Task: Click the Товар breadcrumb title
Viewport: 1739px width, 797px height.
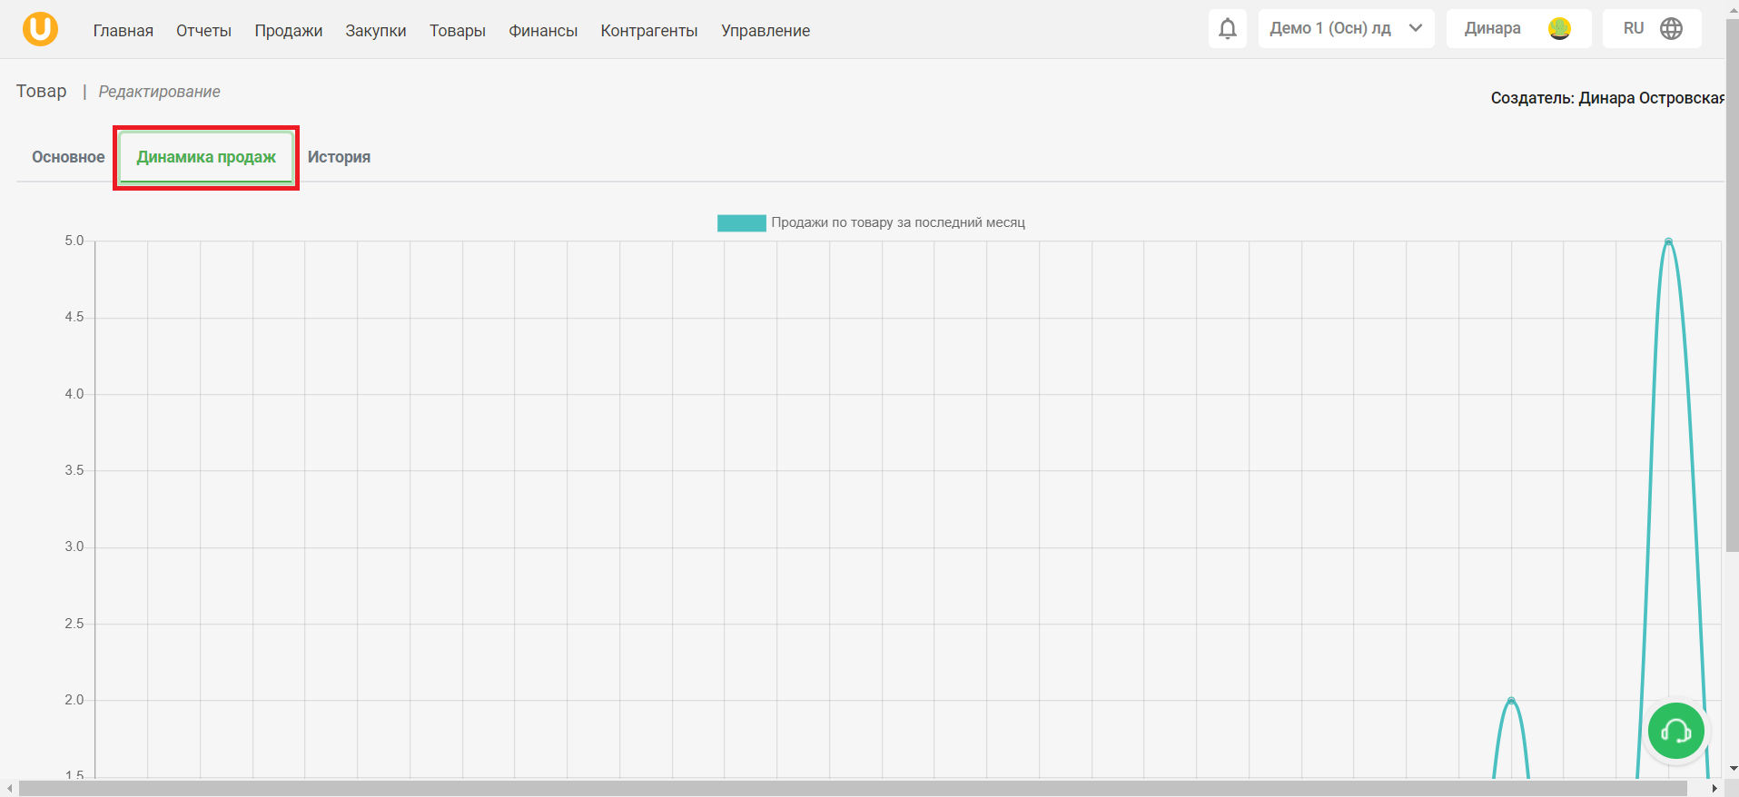Action: (42, 91)
